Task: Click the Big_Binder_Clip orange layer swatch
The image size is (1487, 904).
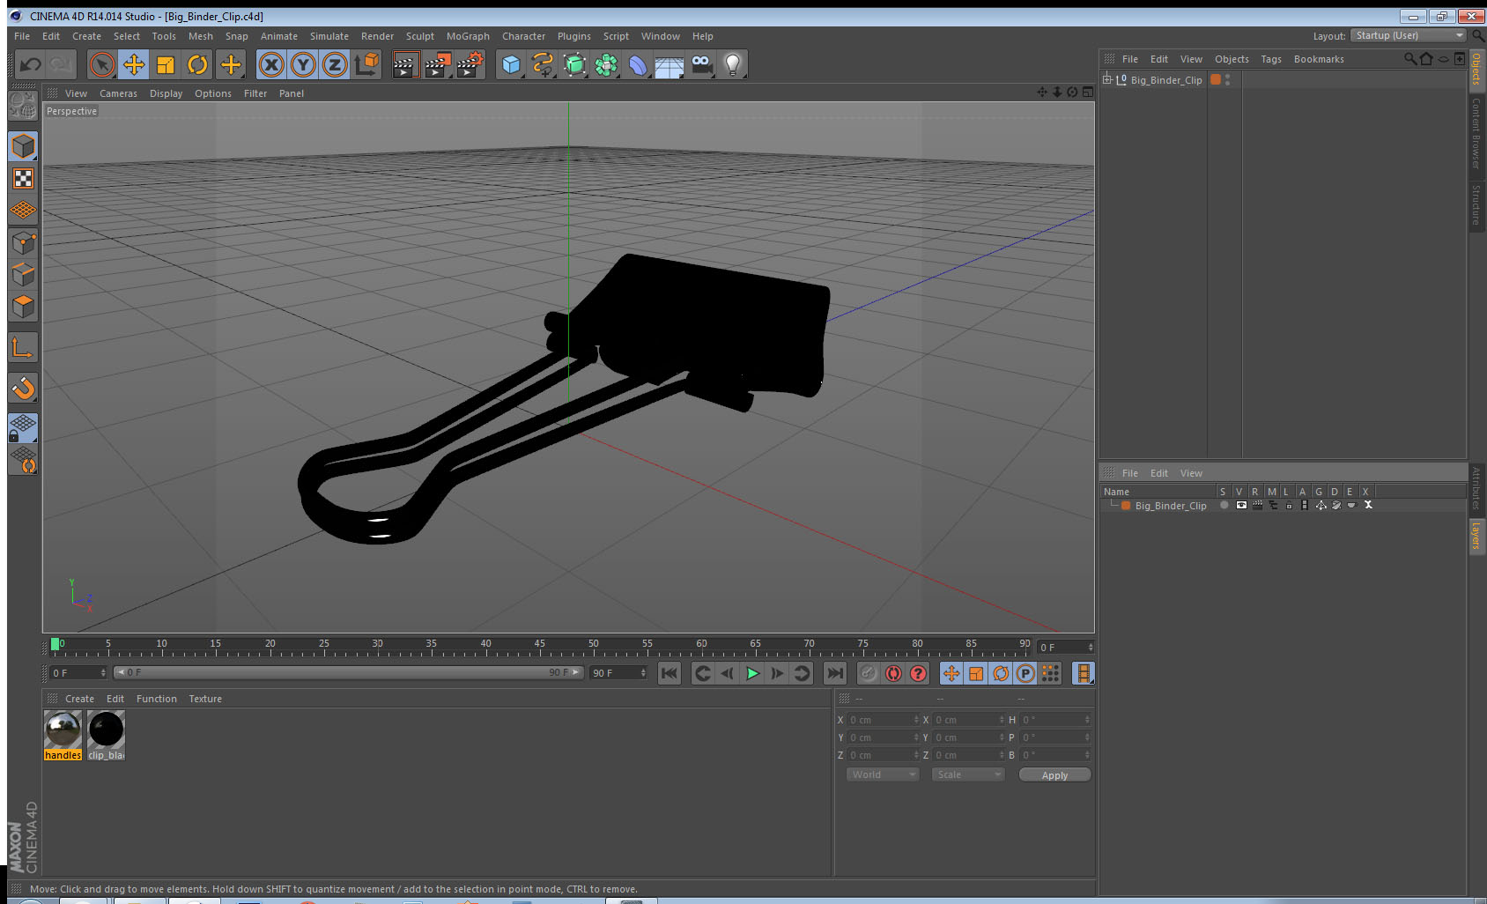Action: tap(1126, 506)
